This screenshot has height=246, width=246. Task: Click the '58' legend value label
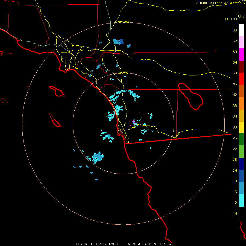pos(235,52)
